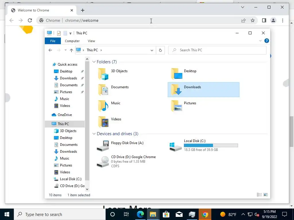The width and height of the screenshot is (294, 220).
Task: Open recent locations dropdown arrow
Action: point(65,50)
